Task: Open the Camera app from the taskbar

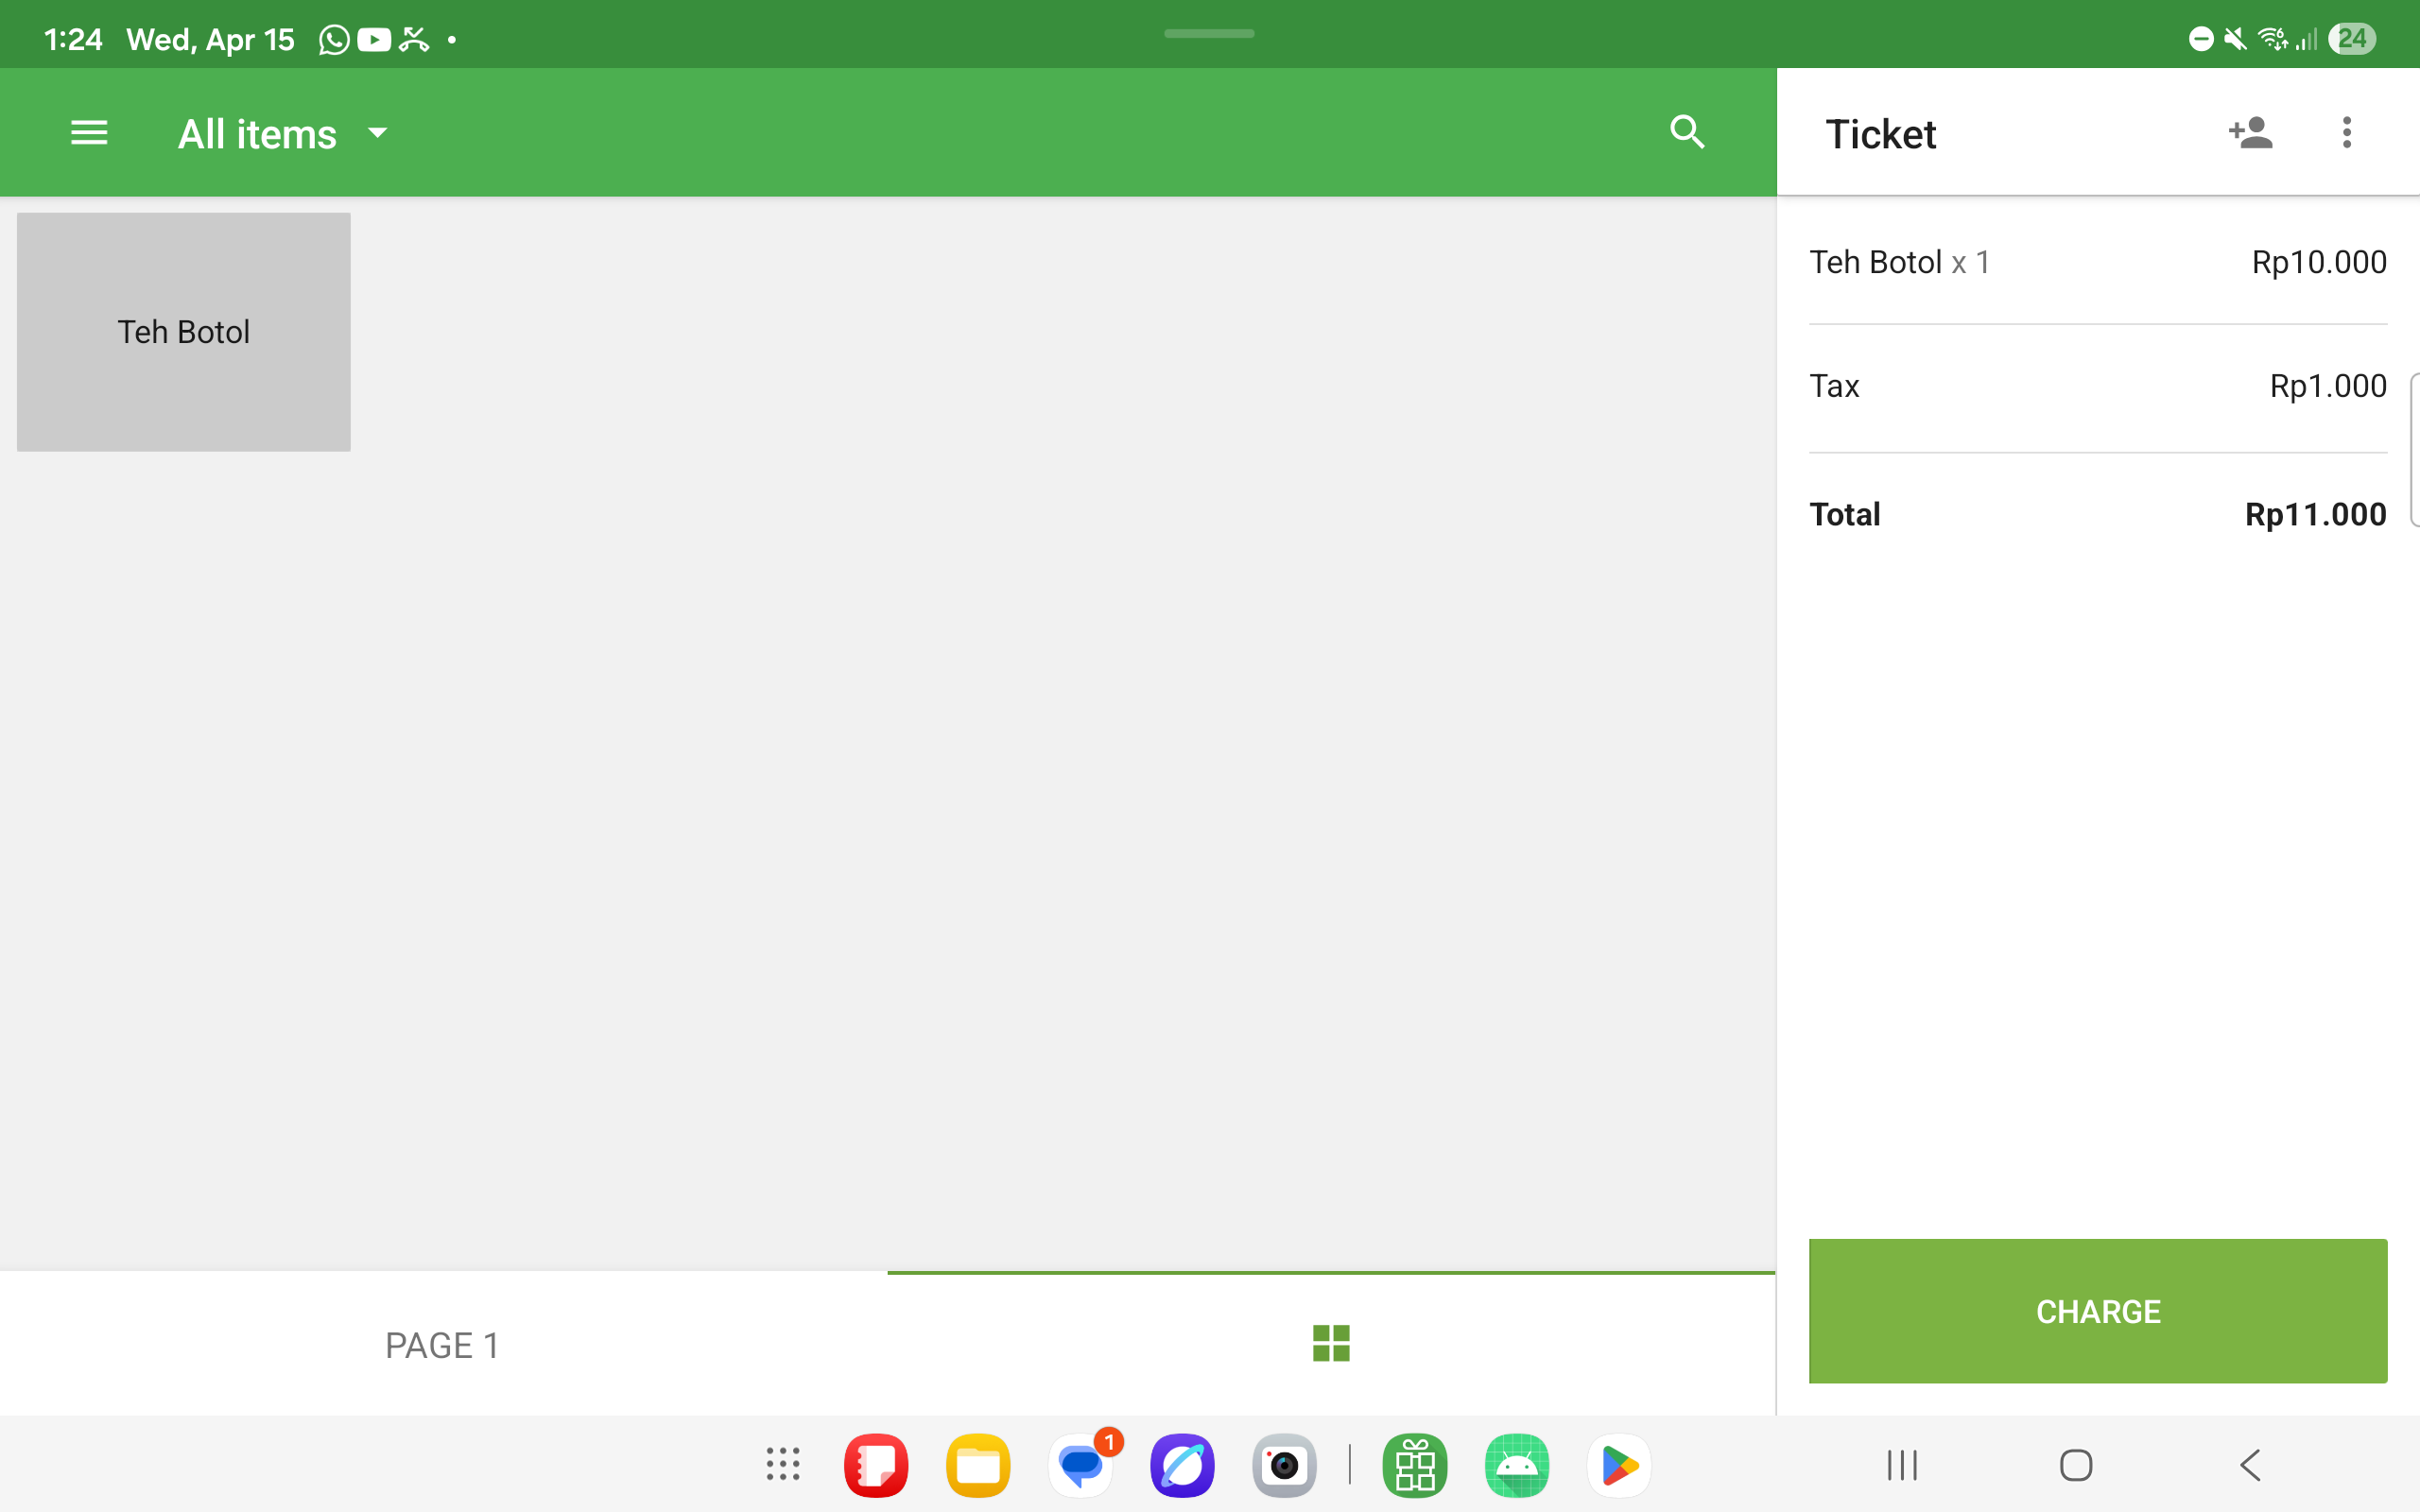Action: tap(1284, 1464)
